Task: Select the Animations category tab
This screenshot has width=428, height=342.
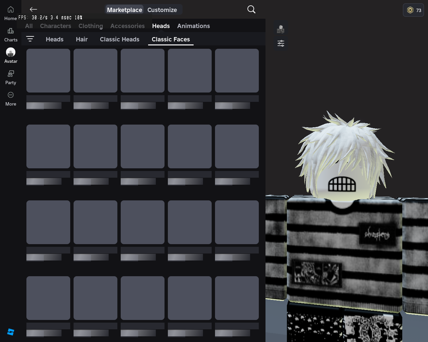Action: [194, 26]
